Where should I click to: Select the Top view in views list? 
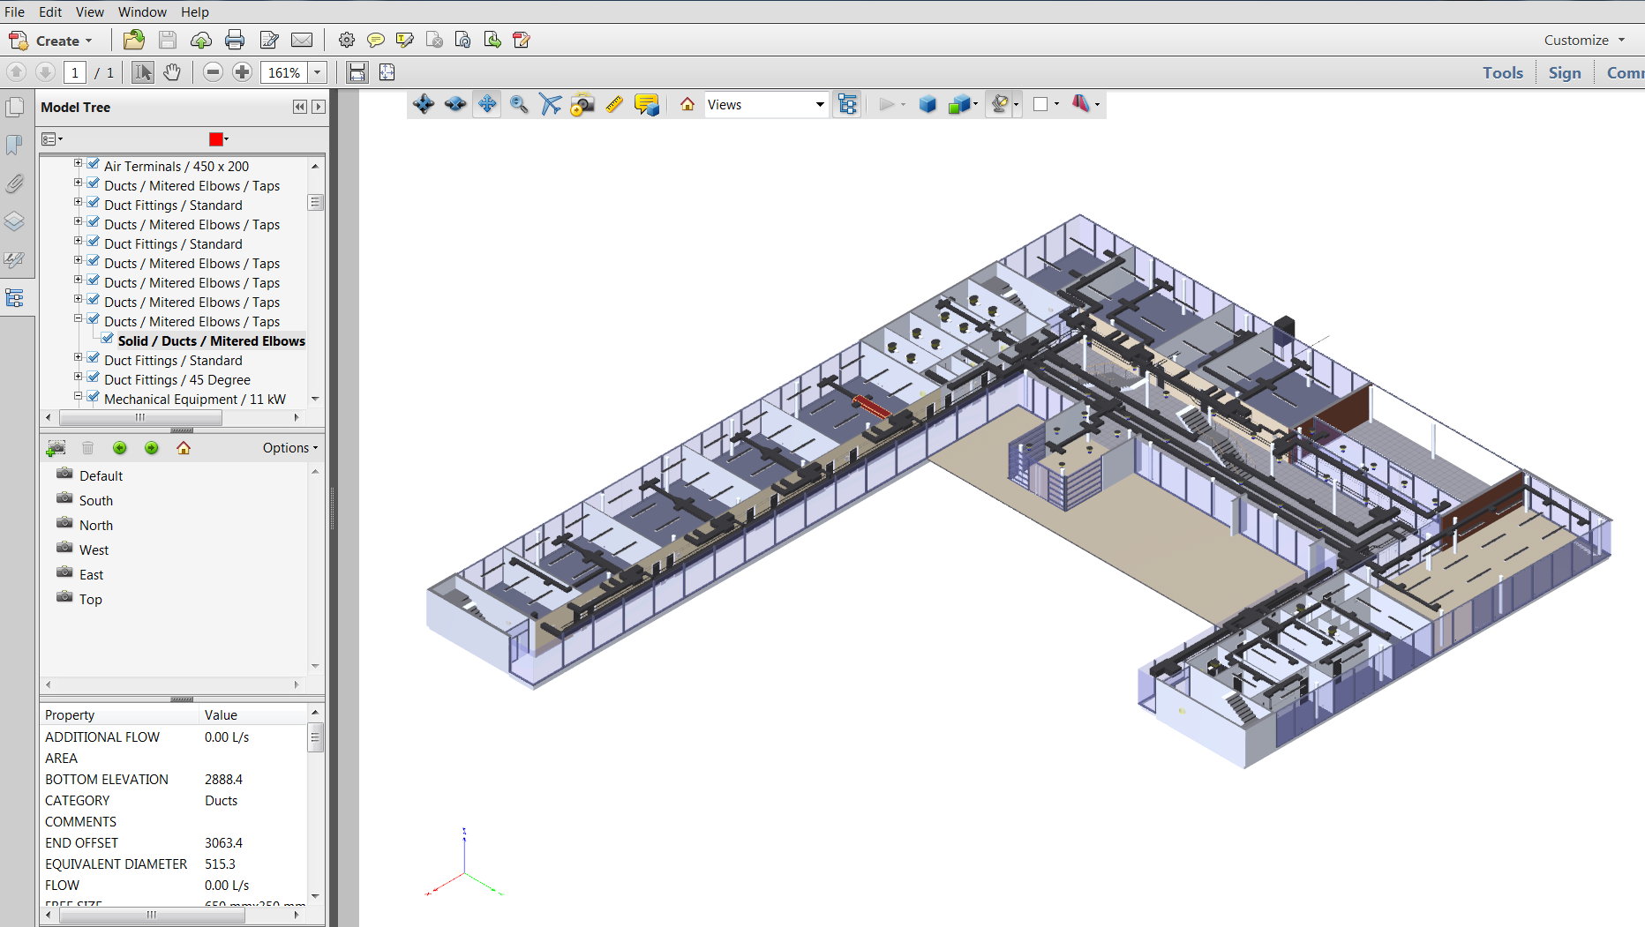89,599
